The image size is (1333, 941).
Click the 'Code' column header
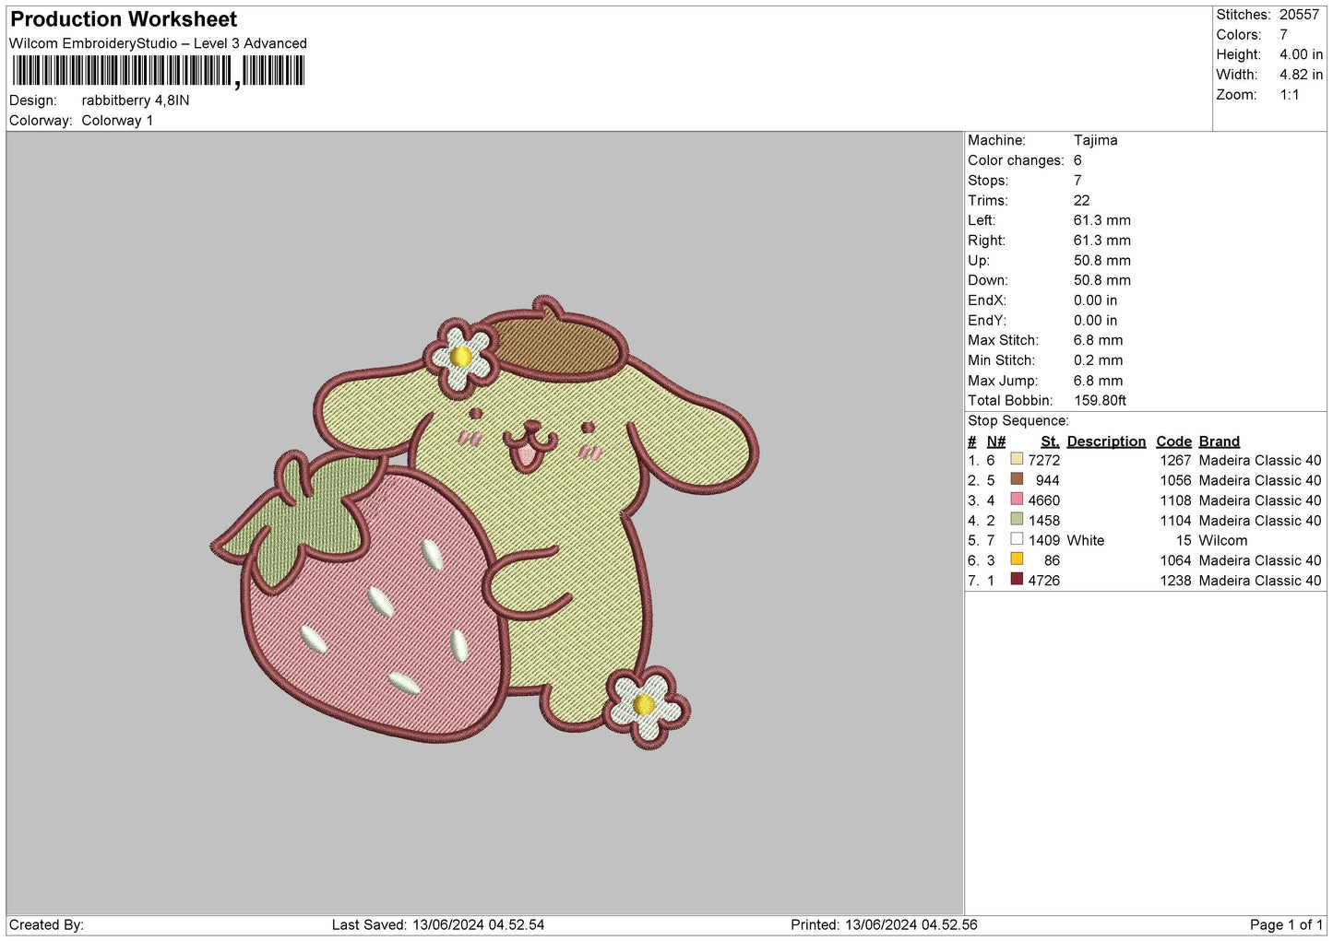1173,441
